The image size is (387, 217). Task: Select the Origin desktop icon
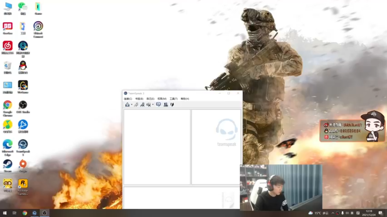click(23, 166)
